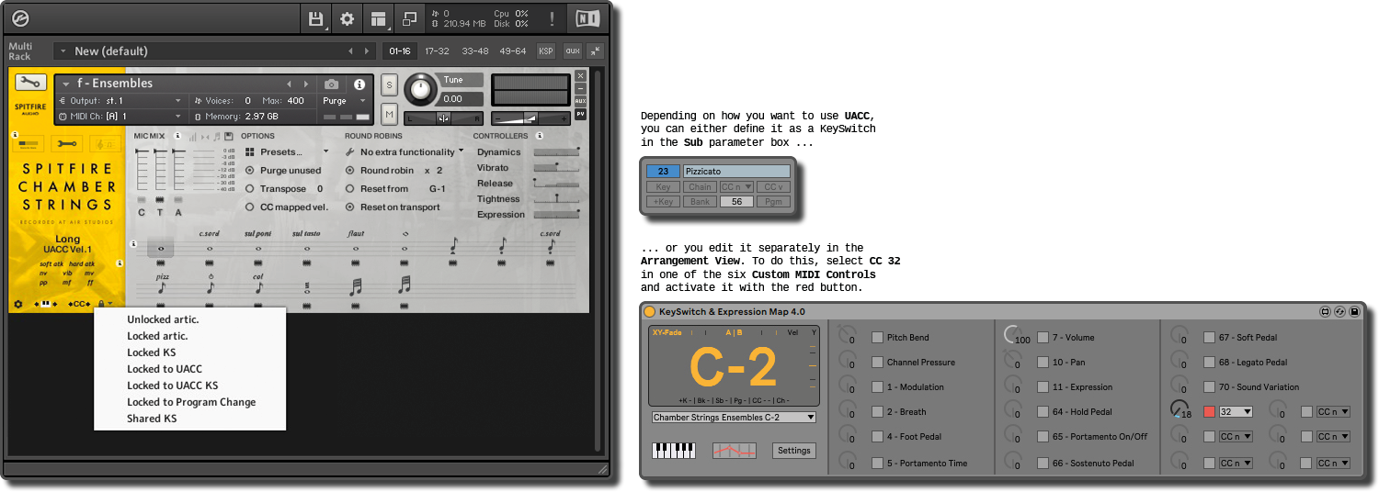Click the camera snapshot icon
The image size is (1379, 492).
pos(332,84)
